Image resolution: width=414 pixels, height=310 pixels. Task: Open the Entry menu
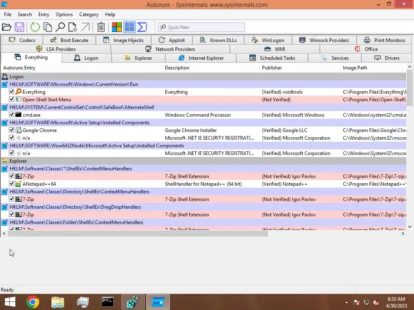(x=44, y=15)
